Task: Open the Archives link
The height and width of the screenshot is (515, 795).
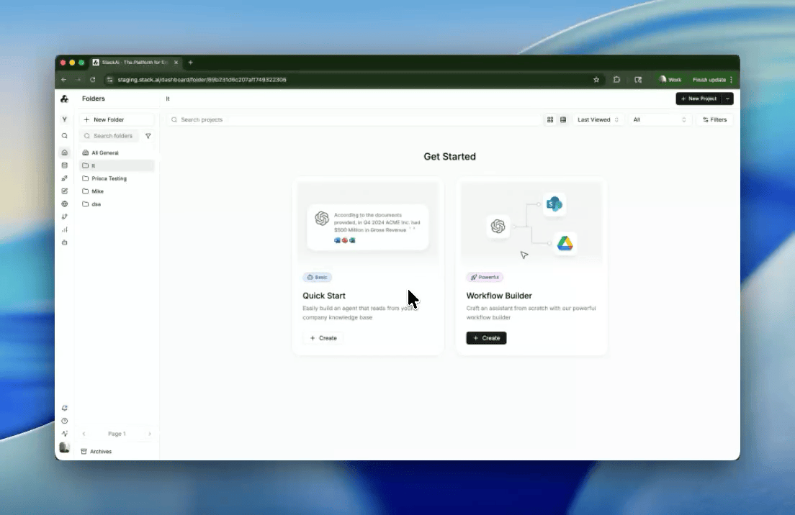Action: [96, 451]
